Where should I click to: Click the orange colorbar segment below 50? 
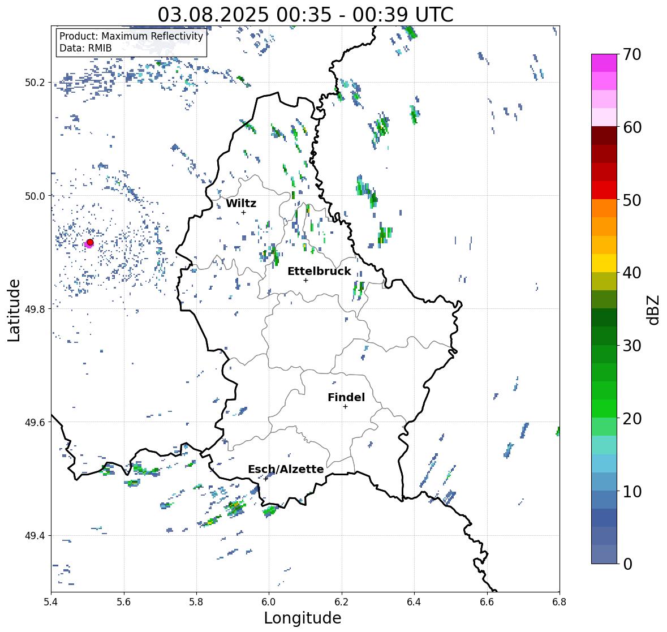click(x=604, y=208)
